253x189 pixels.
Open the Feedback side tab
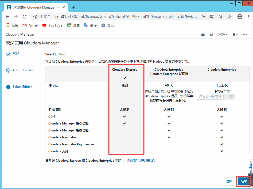click(x=251, y=167)
